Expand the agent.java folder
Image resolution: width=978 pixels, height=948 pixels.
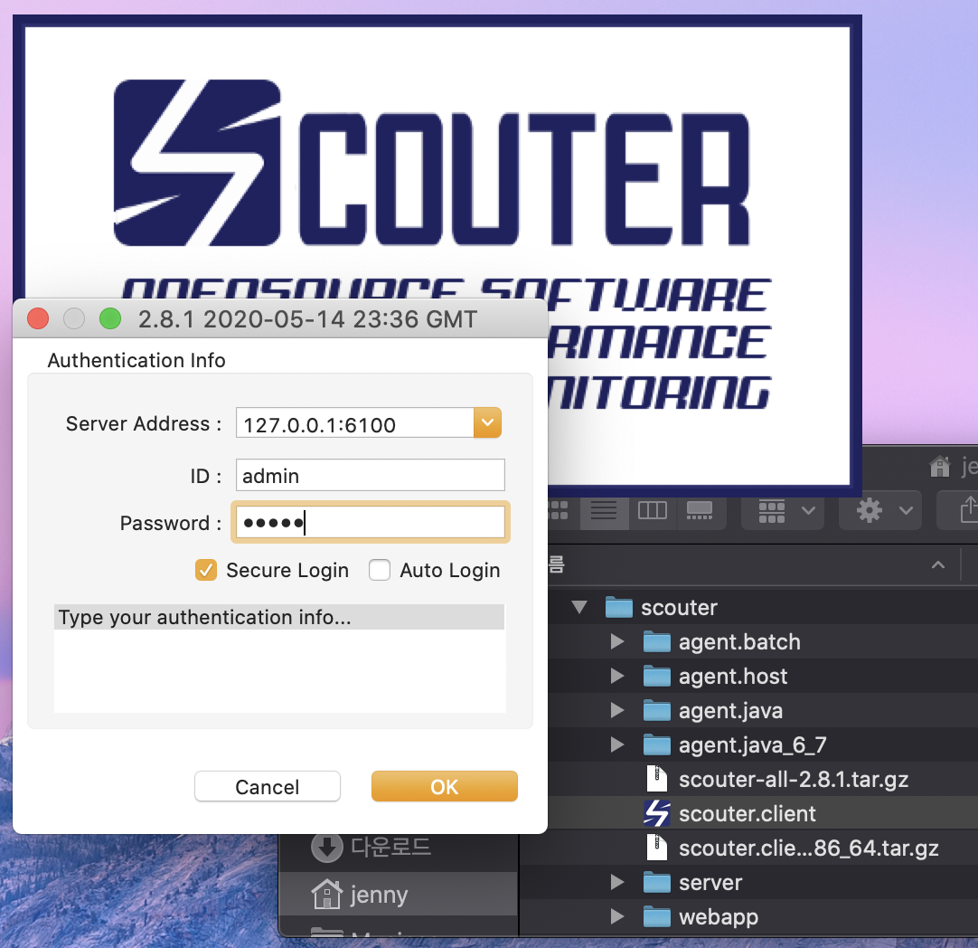(616, 710)
